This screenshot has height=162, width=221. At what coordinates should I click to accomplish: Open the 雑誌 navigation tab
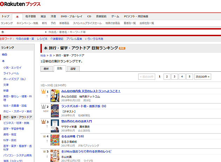point(43,17)
